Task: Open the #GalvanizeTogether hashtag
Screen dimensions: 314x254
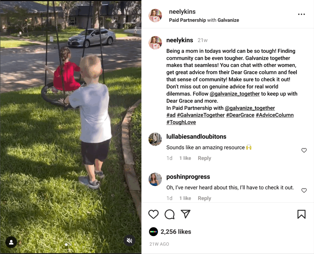Action: [x=201, y=115]
